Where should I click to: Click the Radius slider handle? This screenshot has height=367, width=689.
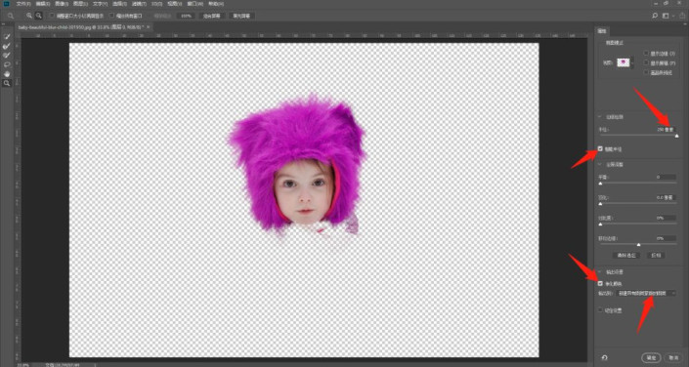pos(676,137)
